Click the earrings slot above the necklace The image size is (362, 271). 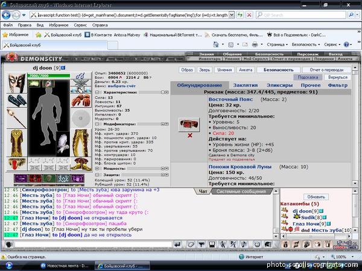pos(81,76)
